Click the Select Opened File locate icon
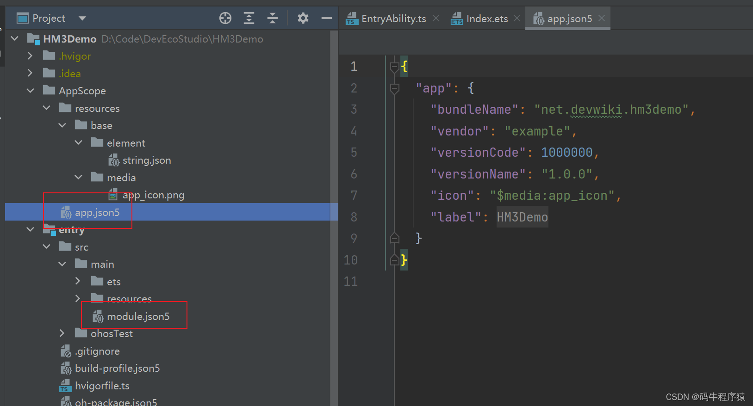753x406 pixels. click(225, 18)
